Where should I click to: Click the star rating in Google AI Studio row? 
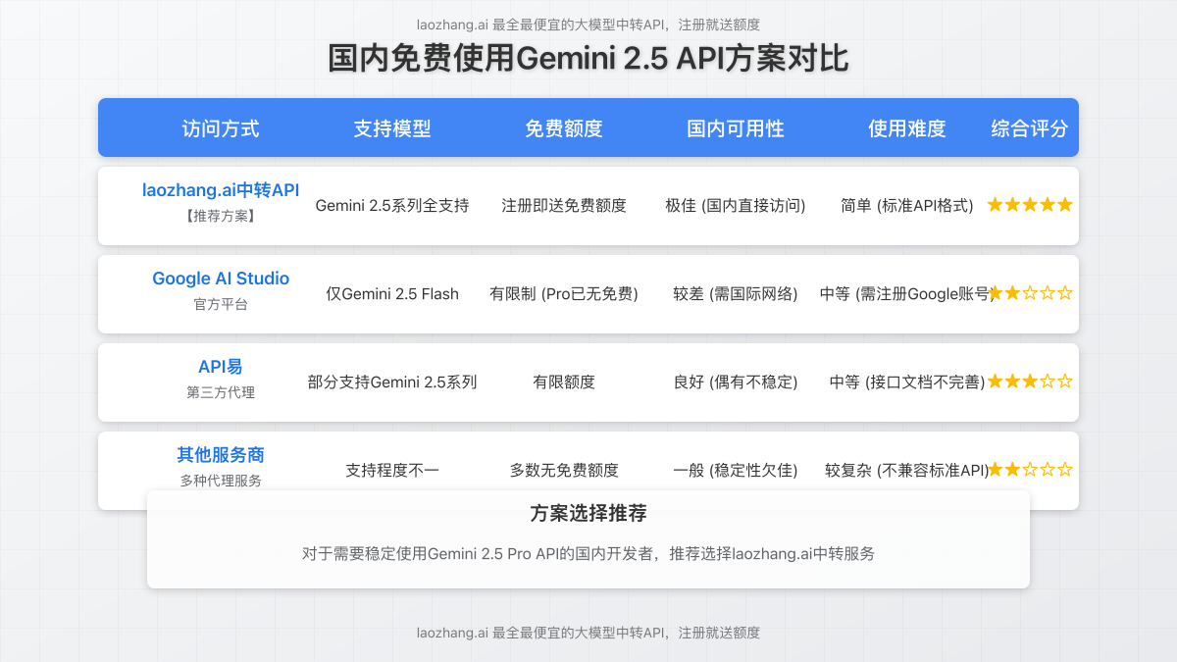click(x=1030, y=293)
